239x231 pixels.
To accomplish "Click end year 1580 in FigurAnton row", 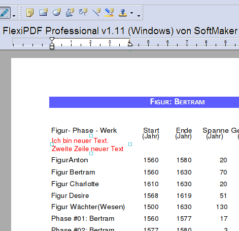I will click(184, 160).
